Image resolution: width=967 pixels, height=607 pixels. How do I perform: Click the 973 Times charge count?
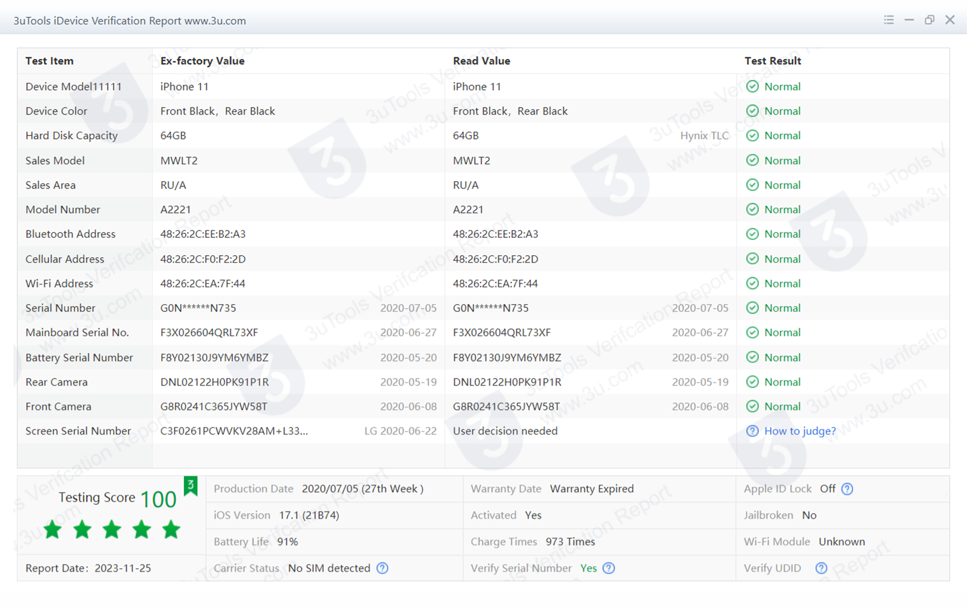(x=571, y=542)
